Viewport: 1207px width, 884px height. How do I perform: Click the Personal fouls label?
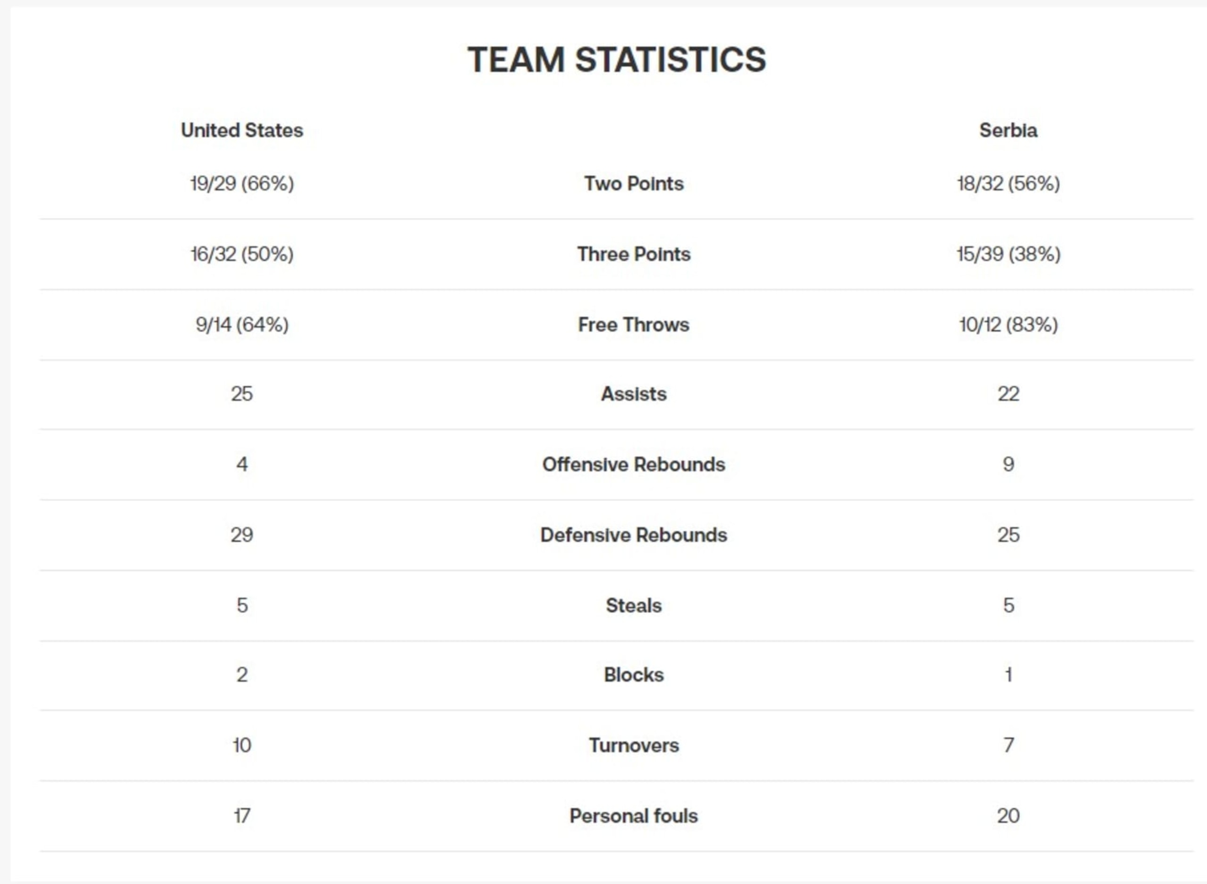click(x=634, y=816)
